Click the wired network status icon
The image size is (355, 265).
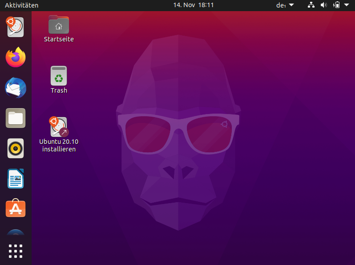[311, 5]
